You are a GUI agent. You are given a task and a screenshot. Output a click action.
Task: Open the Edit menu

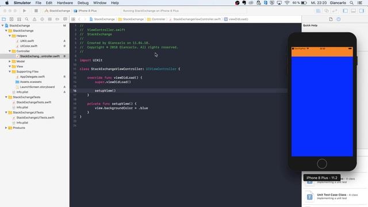coord(49,3)
